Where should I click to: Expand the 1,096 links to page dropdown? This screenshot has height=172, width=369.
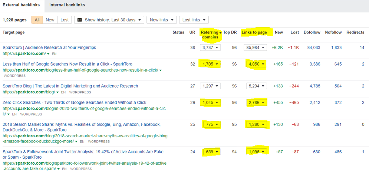(256, 152)
